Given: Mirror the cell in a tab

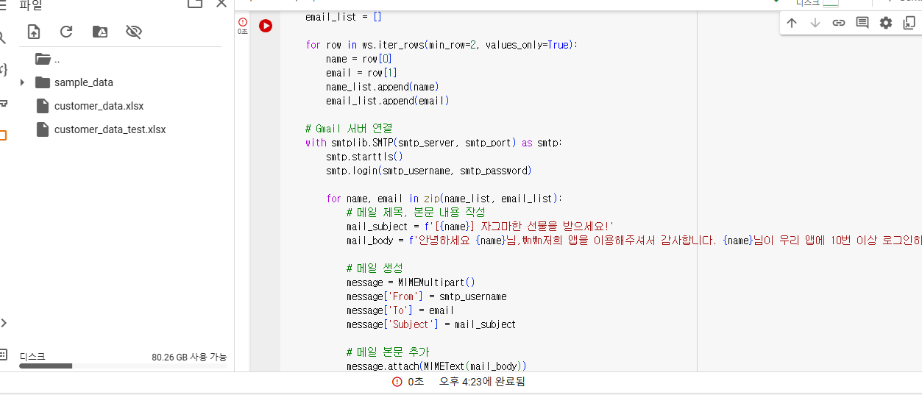Looking at the screenshot, I should 909,23.
